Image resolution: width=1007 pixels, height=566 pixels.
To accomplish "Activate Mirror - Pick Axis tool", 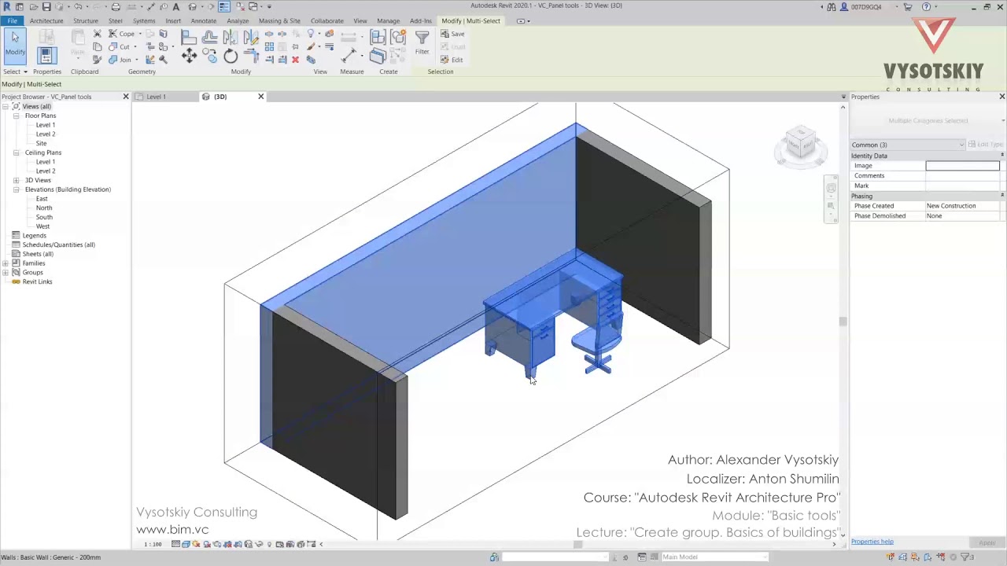I will pyautogui.click(x=230, y=37).
